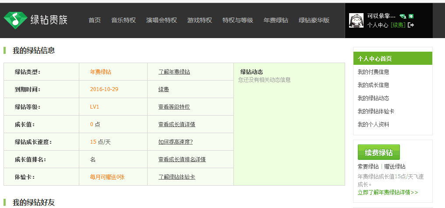Click the 绿钻成长速度: label
This screenshot has height=208, width=445.
[x=33, y=142]
